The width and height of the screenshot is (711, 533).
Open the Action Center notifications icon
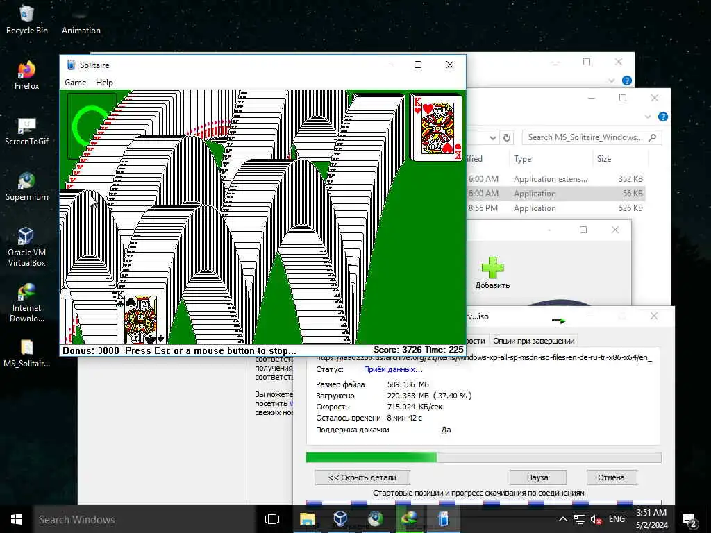click(689, 520)
